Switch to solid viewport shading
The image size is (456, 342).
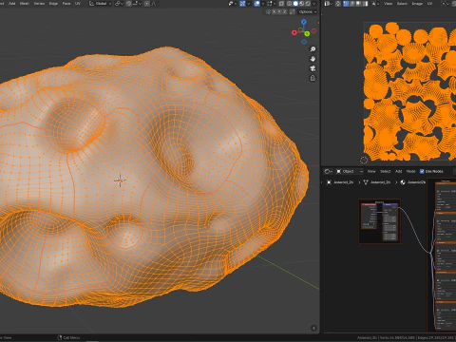[x=295, y=4]
